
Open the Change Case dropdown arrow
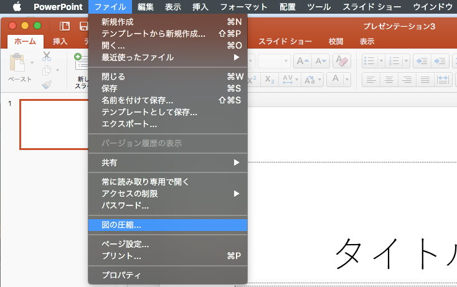click(320, 80)
